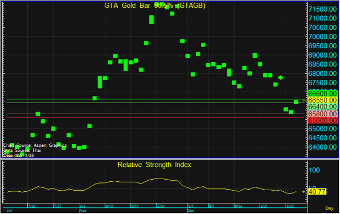Click the RSI axis value 100
The height and width of the screenshot is (214, 340).
pos(314,170)
